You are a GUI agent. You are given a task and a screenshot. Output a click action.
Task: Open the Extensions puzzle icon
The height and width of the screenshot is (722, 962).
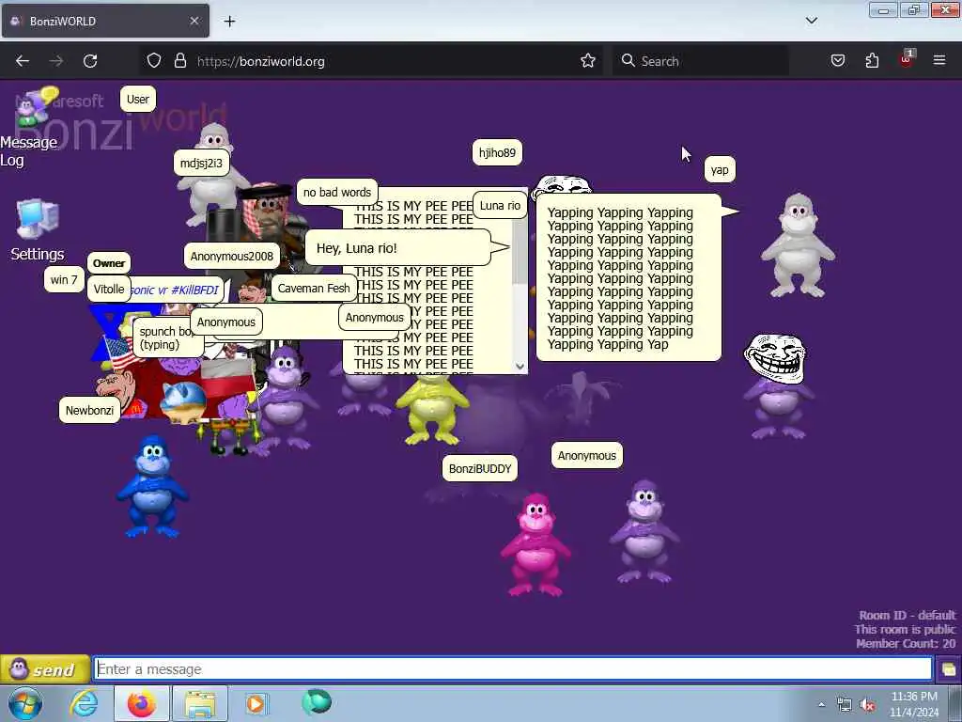click(872, 61)
